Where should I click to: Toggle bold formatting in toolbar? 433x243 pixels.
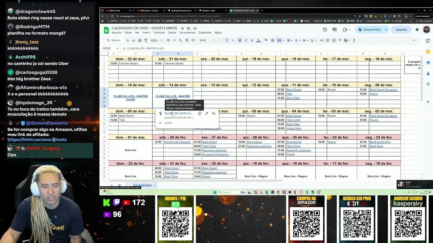240,40
